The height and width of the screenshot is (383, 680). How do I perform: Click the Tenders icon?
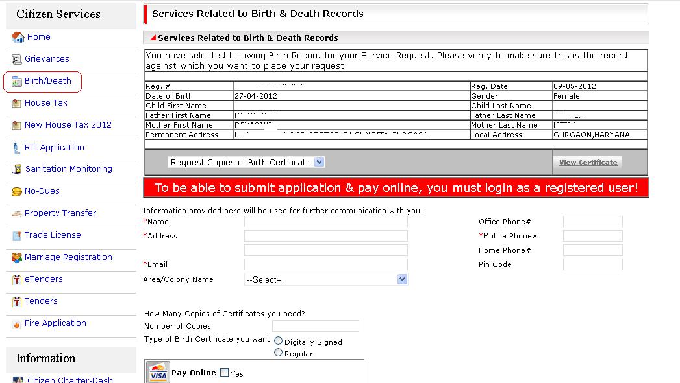16,302
